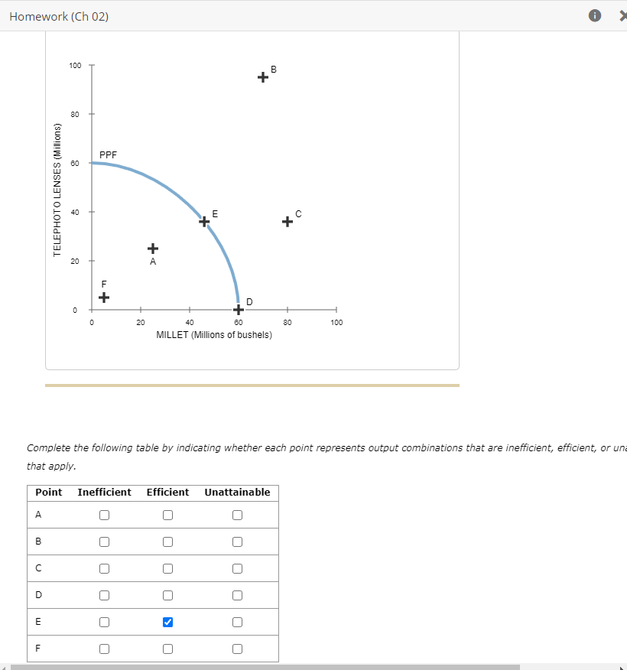The height and width of the screenshot is (670, 627).
Task: Check Unattainable for point C
Action: [237, 568]
